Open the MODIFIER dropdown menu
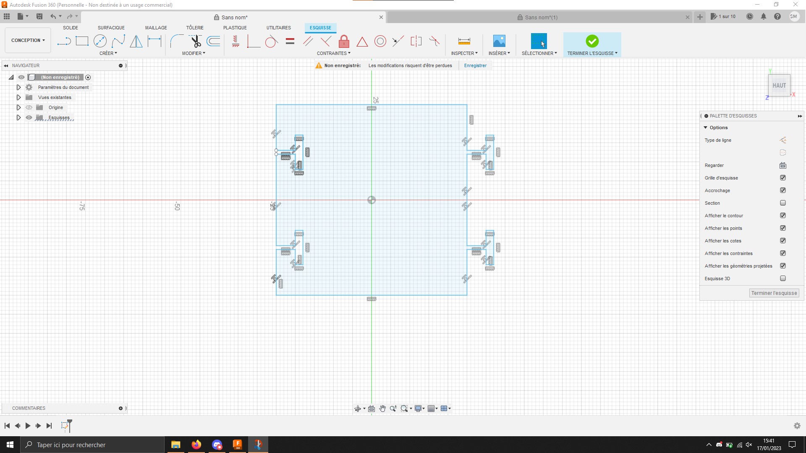Viewport: 806px width, 453px height. coord(194,53)
